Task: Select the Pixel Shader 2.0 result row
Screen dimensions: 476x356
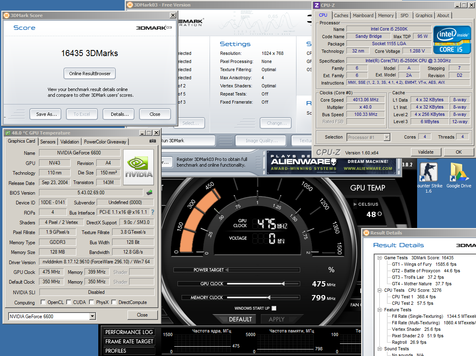Action: (418, 336)
